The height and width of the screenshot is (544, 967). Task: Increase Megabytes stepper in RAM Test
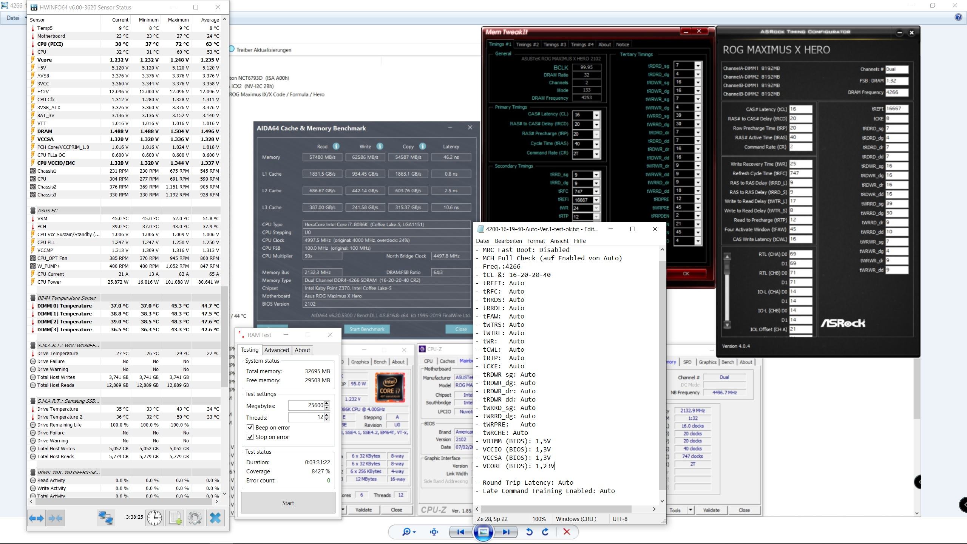(x=327, y=403)
